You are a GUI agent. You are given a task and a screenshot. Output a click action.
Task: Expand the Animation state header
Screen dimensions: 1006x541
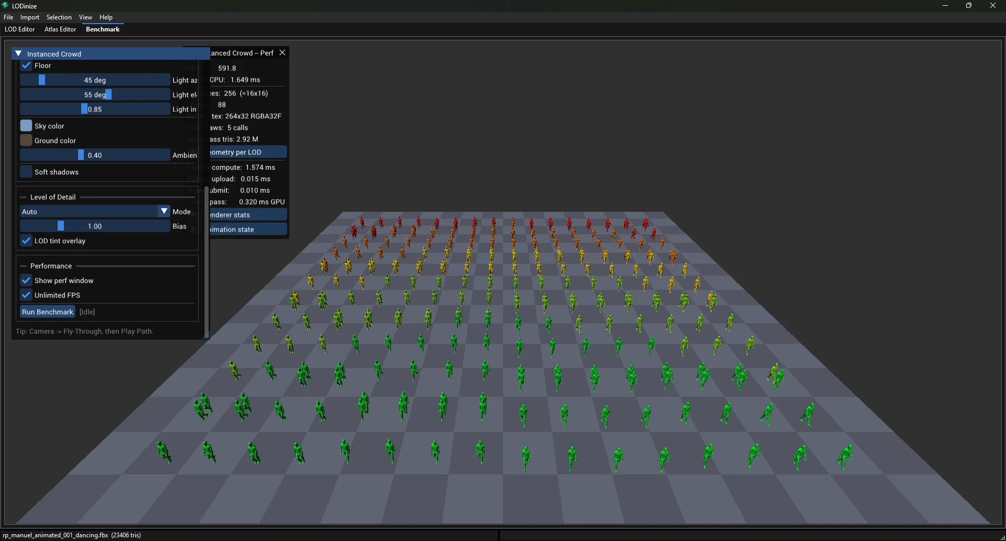coord(248,230)
